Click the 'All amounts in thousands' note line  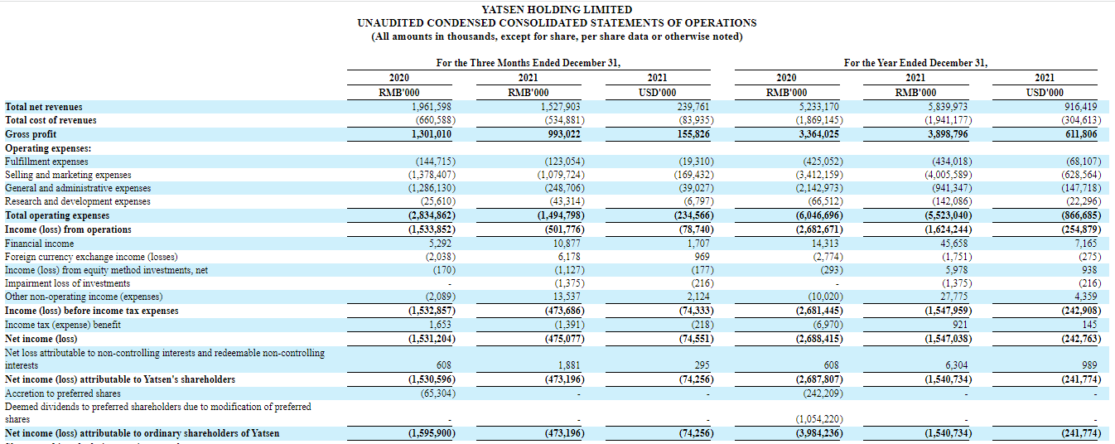(557, 36)
